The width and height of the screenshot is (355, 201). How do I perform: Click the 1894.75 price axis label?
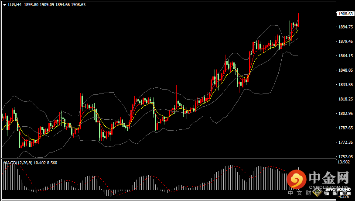pos(345,27)
